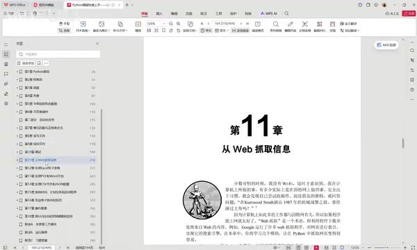Open the find and replace tool

[x=276, y=26]
